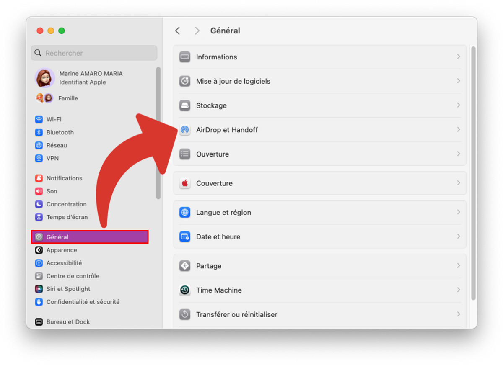Click the AirDrop et Handoff icon

(x=185, y=130)
